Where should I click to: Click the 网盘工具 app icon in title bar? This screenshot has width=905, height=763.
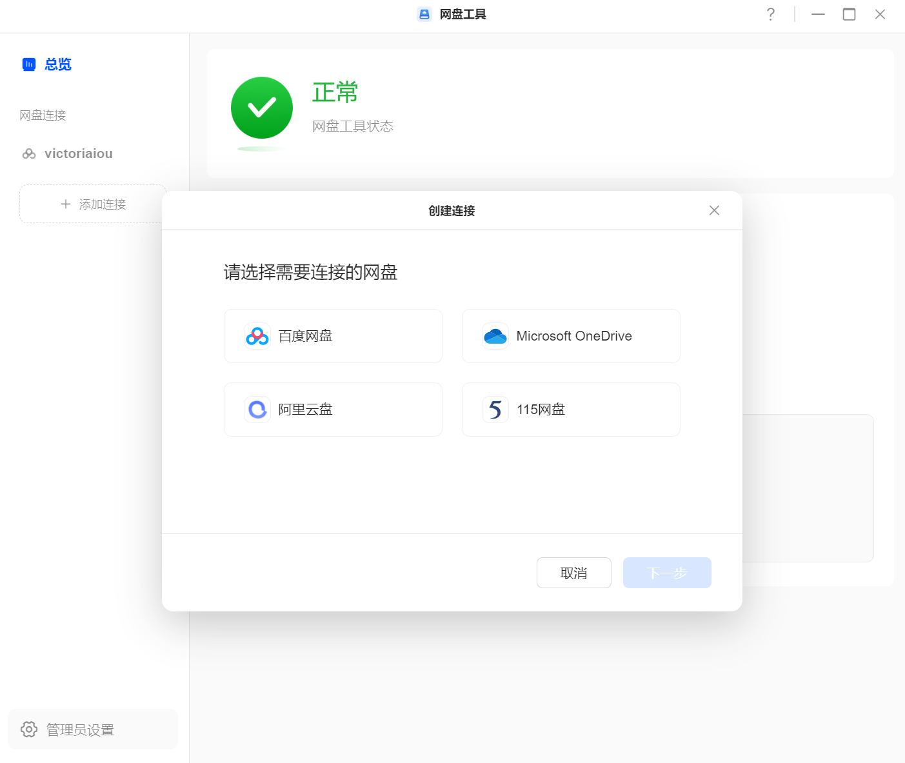pyautogui.click(x=424, y=14)
